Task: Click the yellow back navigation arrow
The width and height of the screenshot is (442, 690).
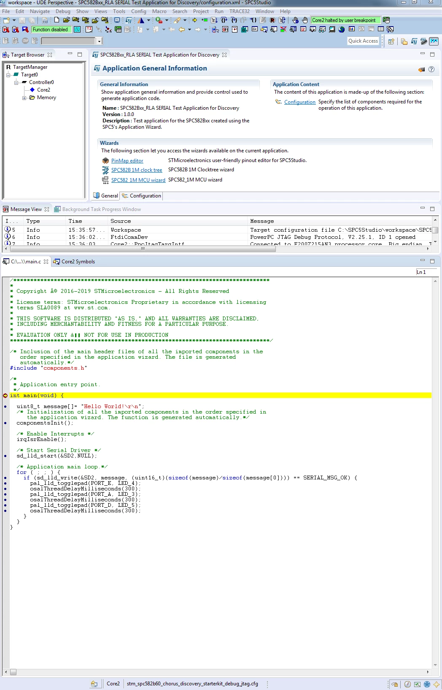Action: [x=182, y=30]
